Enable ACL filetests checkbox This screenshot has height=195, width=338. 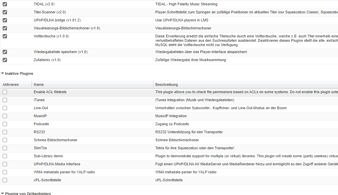[x=5, y=92]
